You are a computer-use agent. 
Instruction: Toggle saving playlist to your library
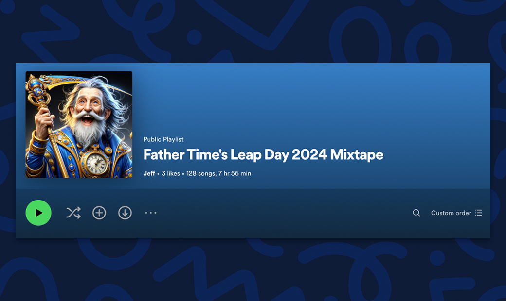(x=99, y=213)
